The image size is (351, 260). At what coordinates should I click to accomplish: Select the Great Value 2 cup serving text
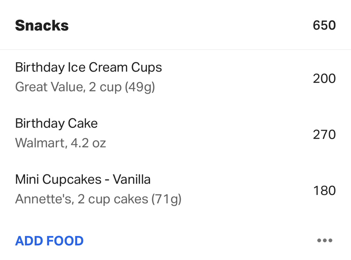click(85, 87)
